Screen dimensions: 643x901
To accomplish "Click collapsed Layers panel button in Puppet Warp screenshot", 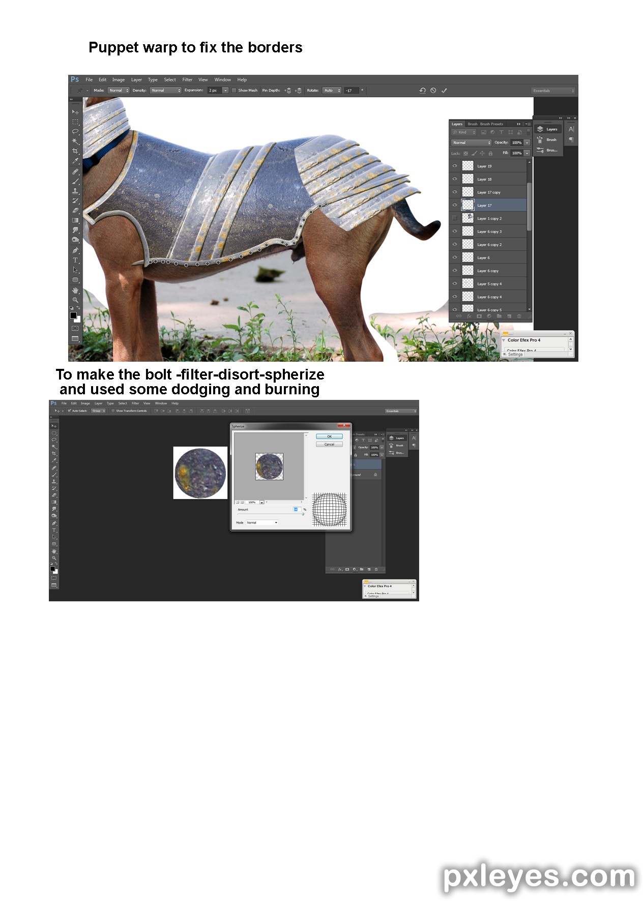I will tap(548, 129).
